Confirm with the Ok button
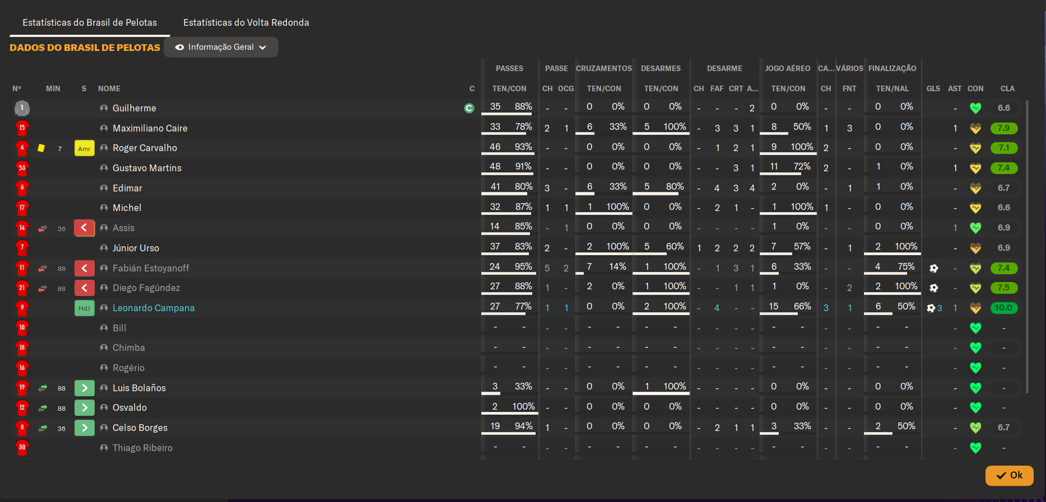This screenshot has width=1046, height=502. pyautogui.click(x=1009, y=475)
